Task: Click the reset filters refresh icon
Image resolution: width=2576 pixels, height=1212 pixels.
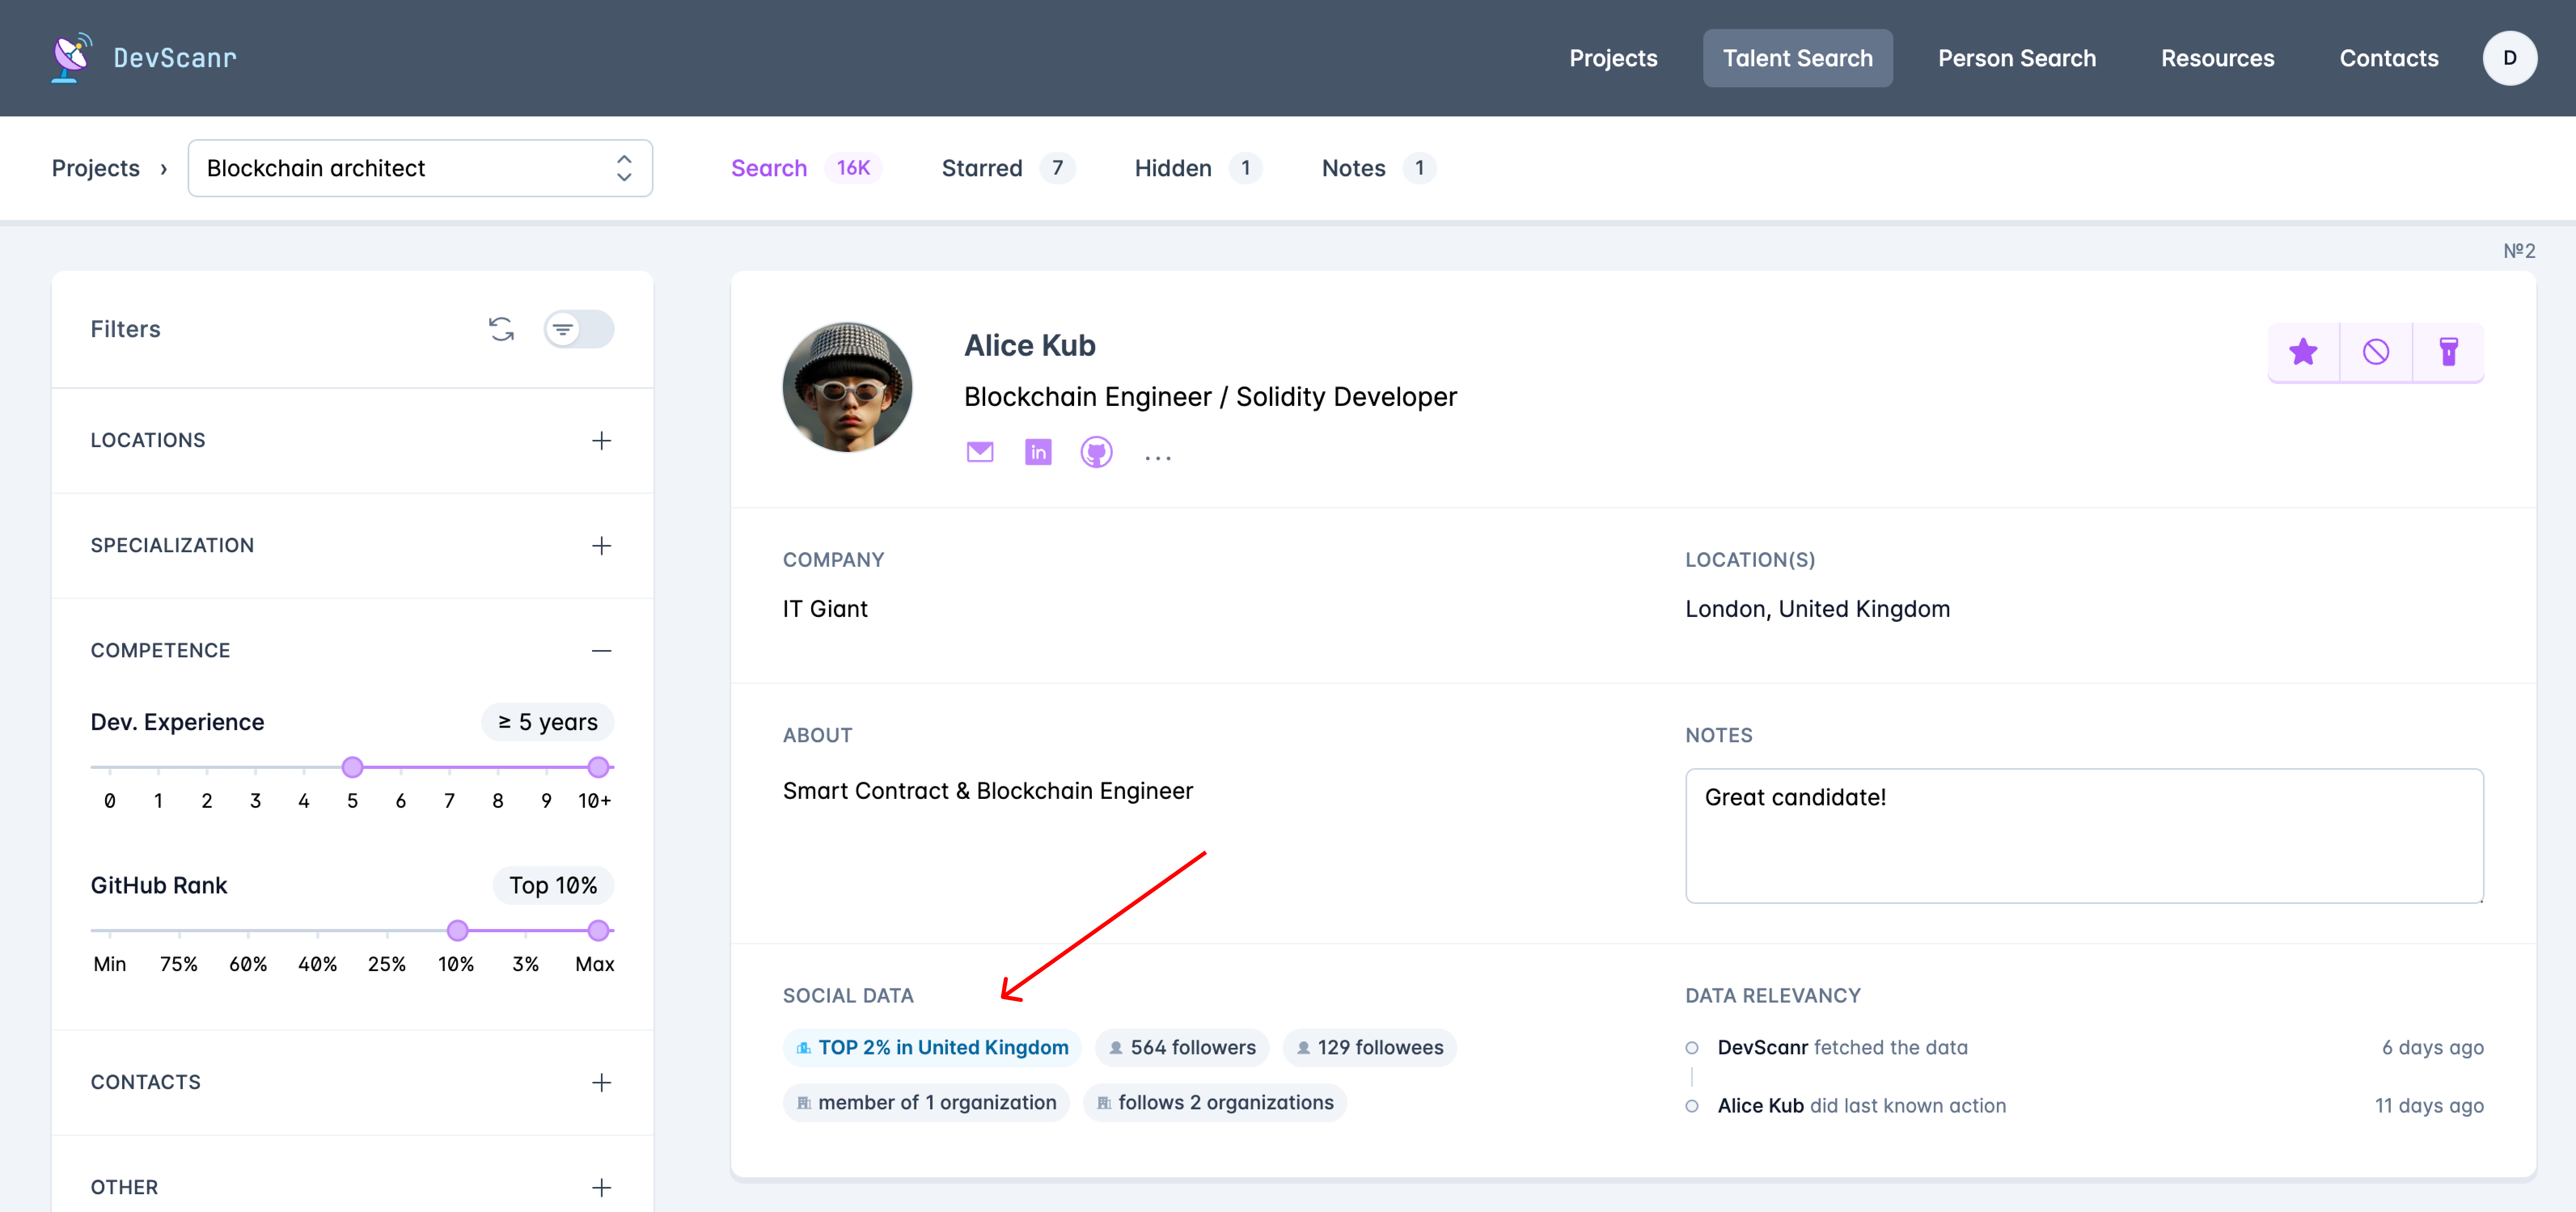Action: [x=501, y=329]
